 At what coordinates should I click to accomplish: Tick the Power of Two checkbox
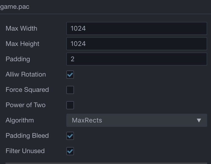(x=70, y=105)
